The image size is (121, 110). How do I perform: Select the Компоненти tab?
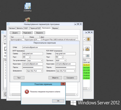[46, 28]
